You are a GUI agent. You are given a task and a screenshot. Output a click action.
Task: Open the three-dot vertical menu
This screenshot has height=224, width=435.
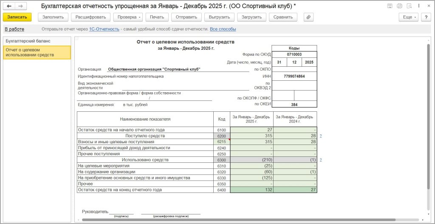tap(418, 6)
